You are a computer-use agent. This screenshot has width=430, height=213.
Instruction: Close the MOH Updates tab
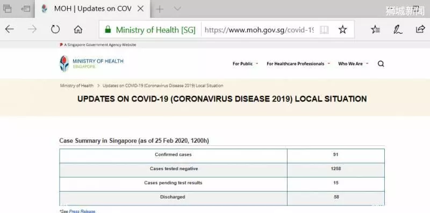click(x=140, y=9)
